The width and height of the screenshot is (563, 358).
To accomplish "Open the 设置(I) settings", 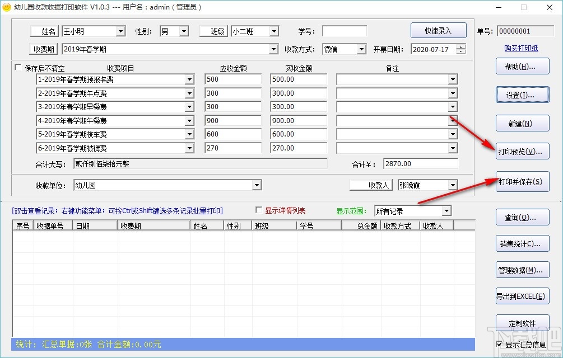I will (x=522, y=95).
